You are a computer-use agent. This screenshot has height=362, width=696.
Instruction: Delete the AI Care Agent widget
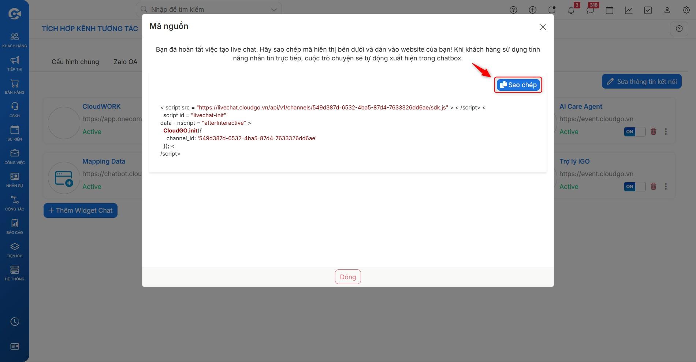pyautogui.click(x=654, y=131)
